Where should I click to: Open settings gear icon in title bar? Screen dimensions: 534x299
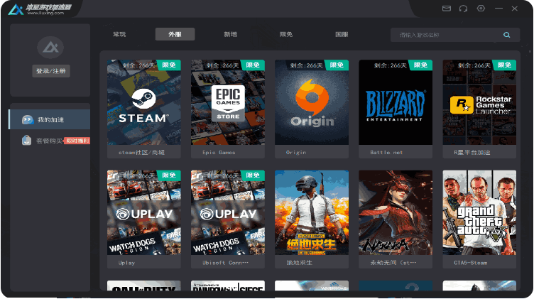click(x=481, y=9)
